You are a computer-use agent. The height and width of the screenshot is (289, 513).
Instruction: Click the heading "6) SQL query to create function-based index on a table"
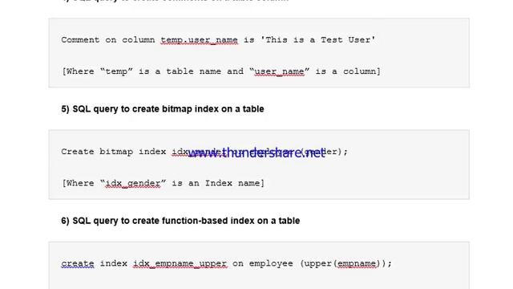(x=180, y=221)
